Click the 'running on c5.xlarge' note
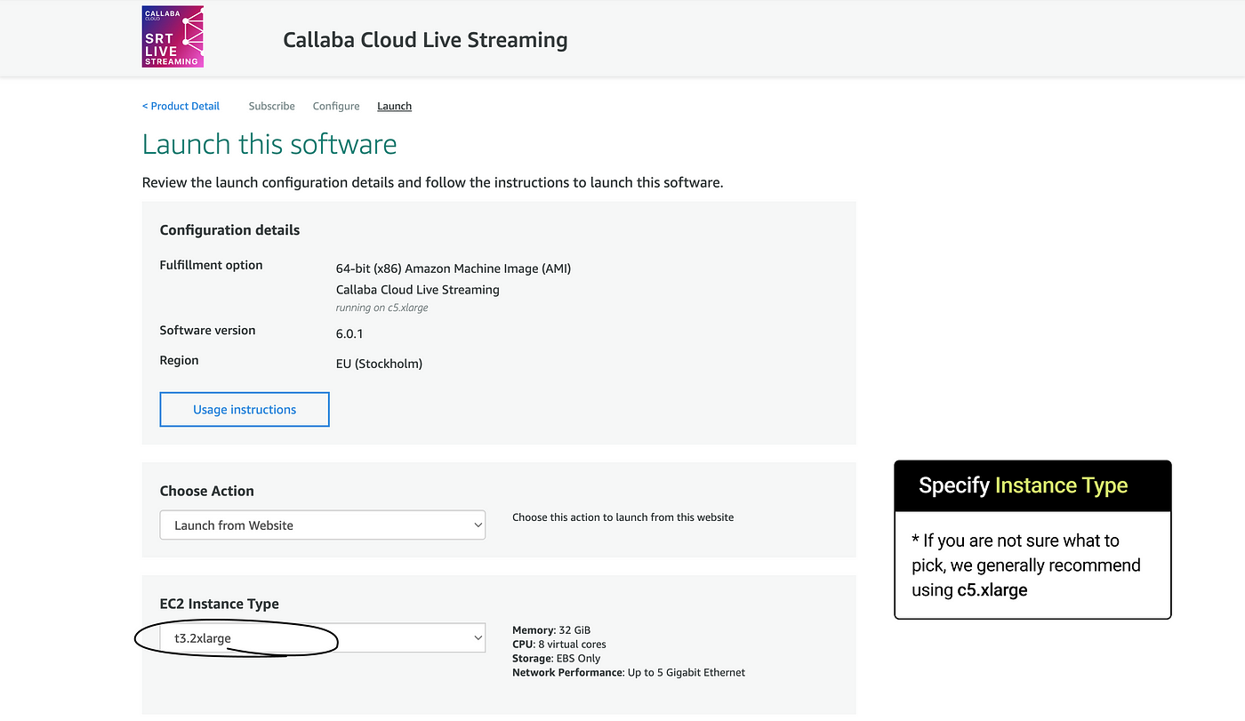 point(382,308)
